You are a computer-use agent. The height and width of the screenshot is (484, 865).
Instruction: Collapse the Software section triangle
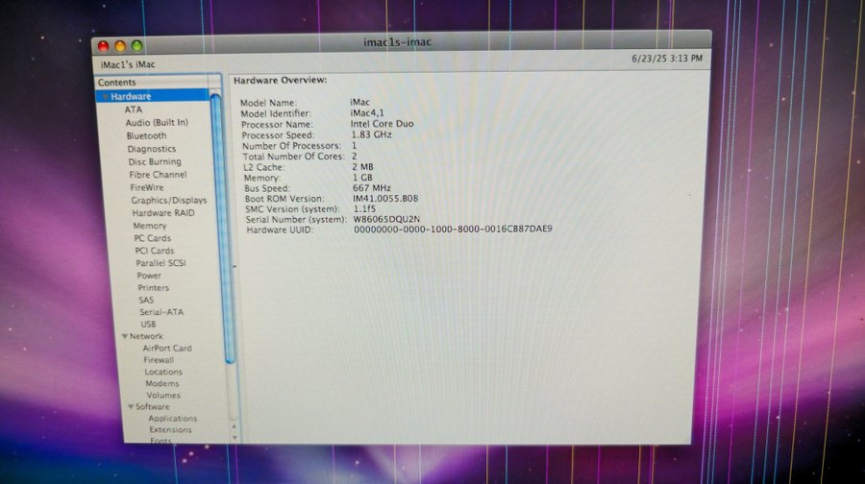click(x=129, y=406)
